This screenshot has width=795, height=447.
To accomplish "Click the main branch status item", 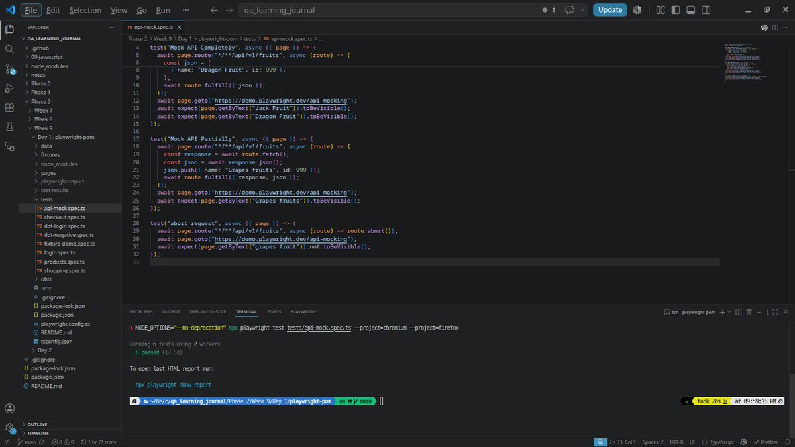I will click(27, 442).
